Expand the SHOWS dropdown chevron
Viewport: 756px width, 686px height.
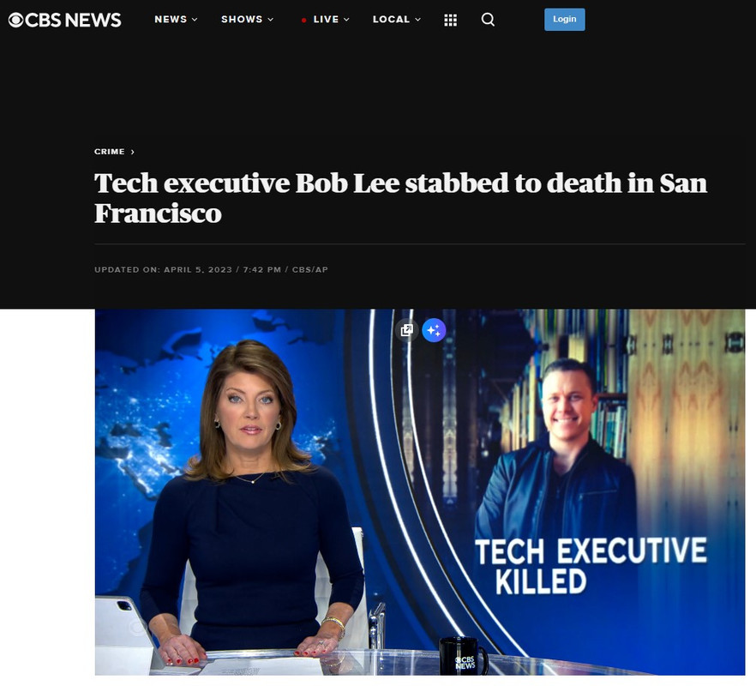[271, 20]
